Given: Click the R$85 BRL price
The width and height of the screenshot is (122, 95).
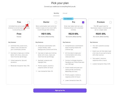Looking at the screenshot, I should click(101, 34).
